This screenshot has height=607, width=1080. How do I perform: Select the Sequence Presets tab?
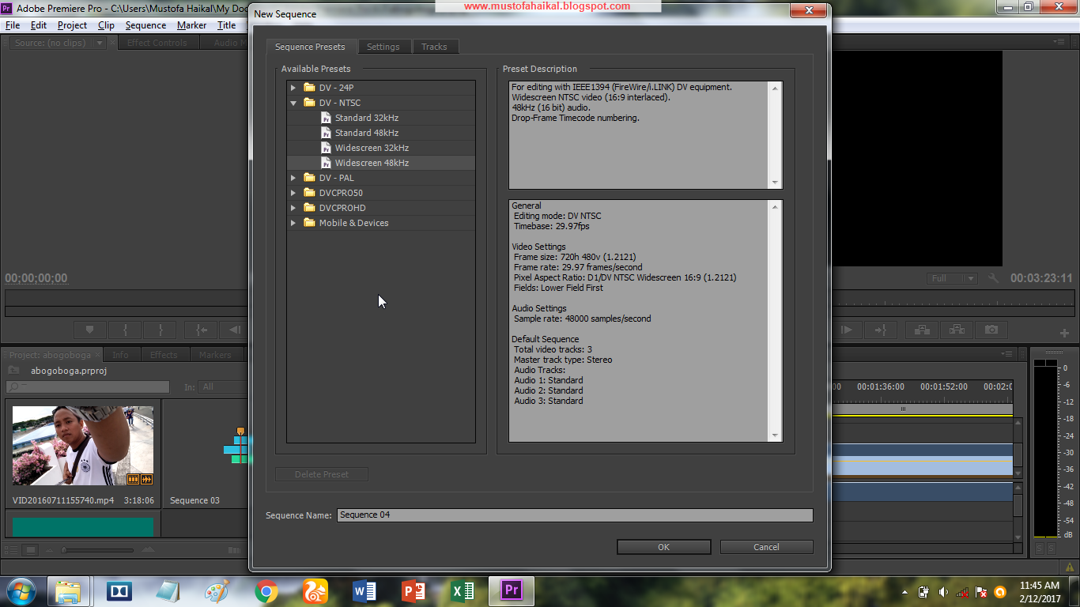(x=310, y=47)
